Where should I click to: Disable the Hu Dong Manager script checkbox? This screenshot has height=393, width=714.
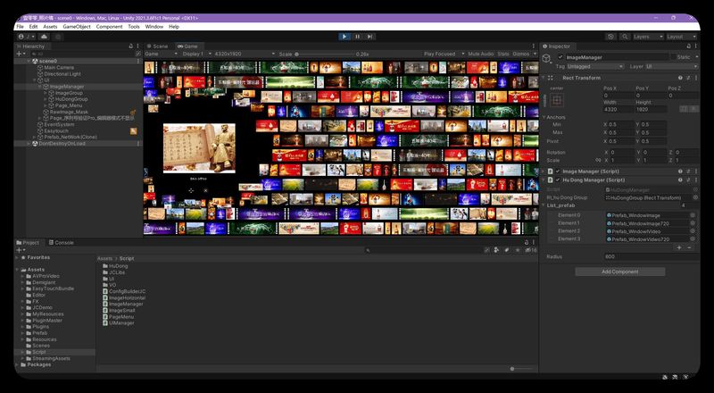click(x=558, y=180)
